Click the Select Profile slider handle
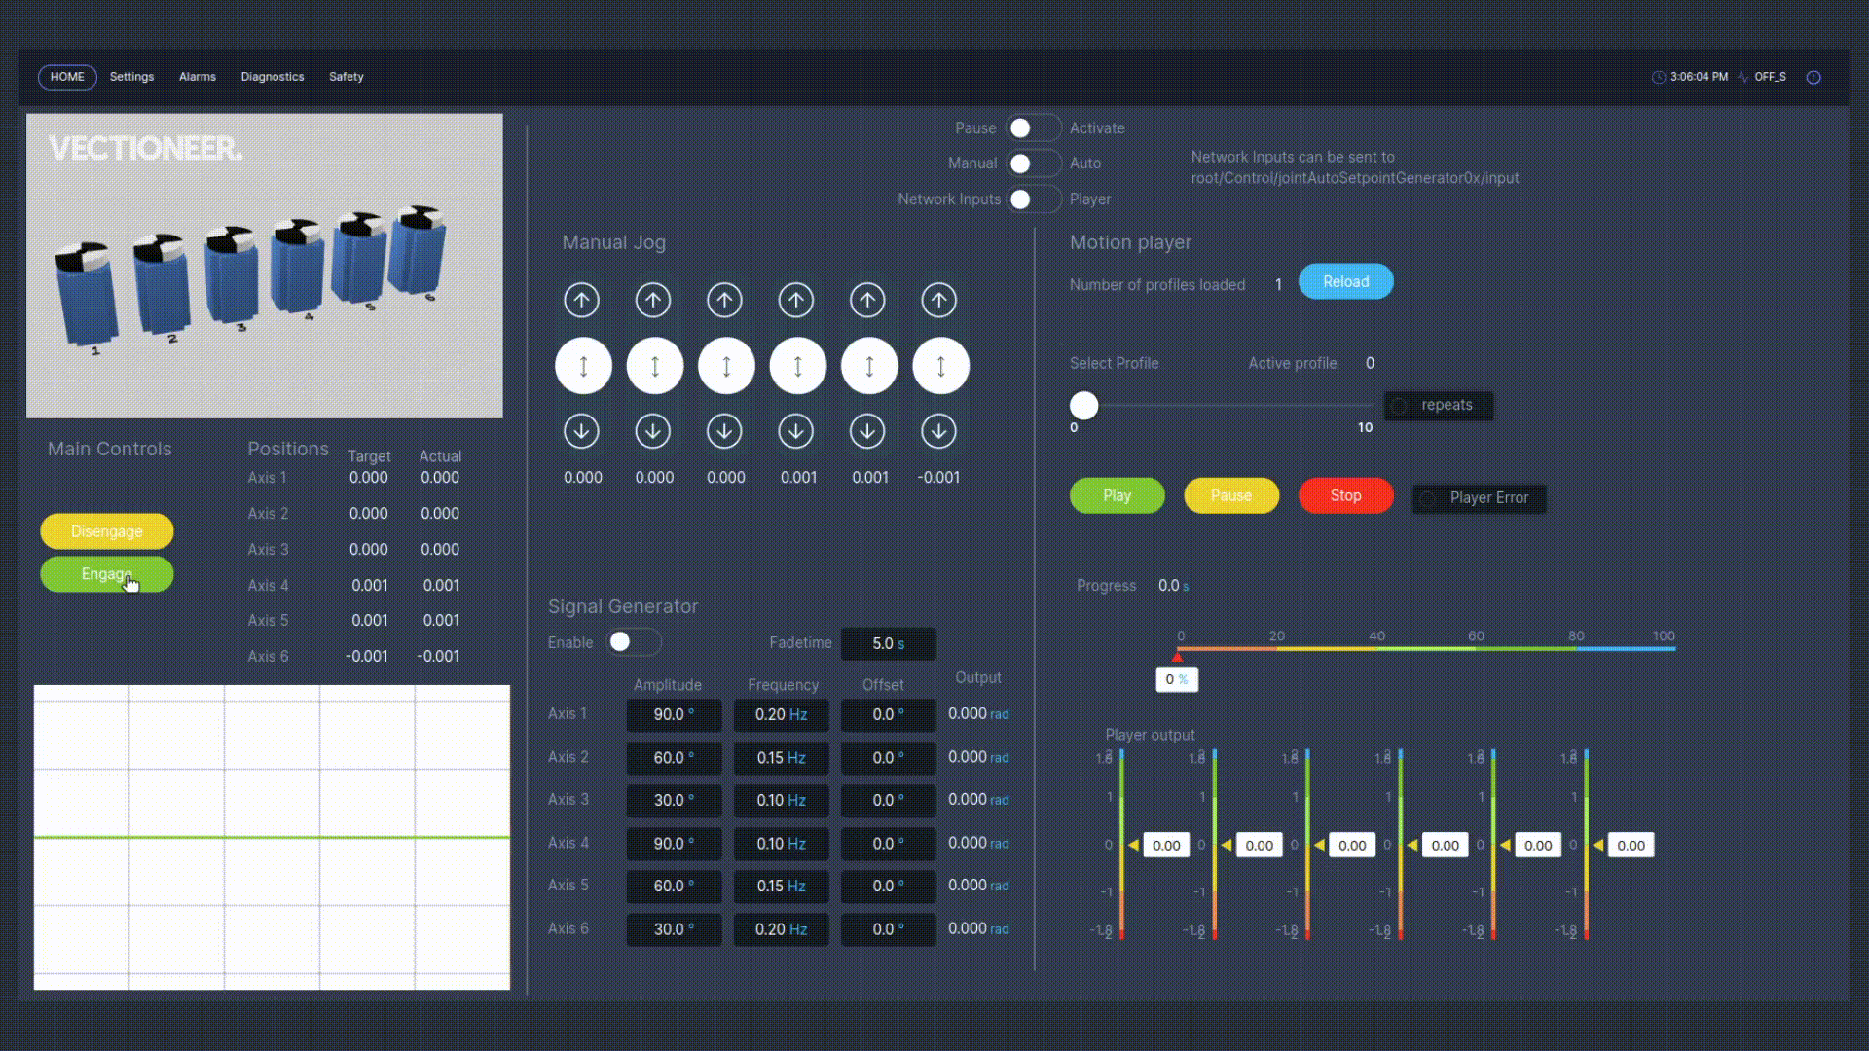 pyautogui.click(x=1083, y=405)
